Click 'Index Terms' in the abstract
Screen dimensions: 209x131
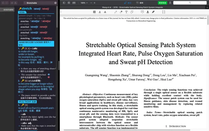[x=154, y=112]
